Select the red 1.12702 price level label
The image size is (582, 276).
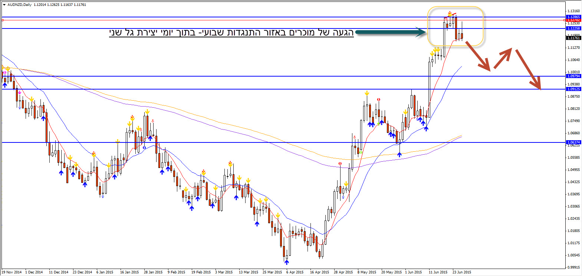(x=573, y=20)
